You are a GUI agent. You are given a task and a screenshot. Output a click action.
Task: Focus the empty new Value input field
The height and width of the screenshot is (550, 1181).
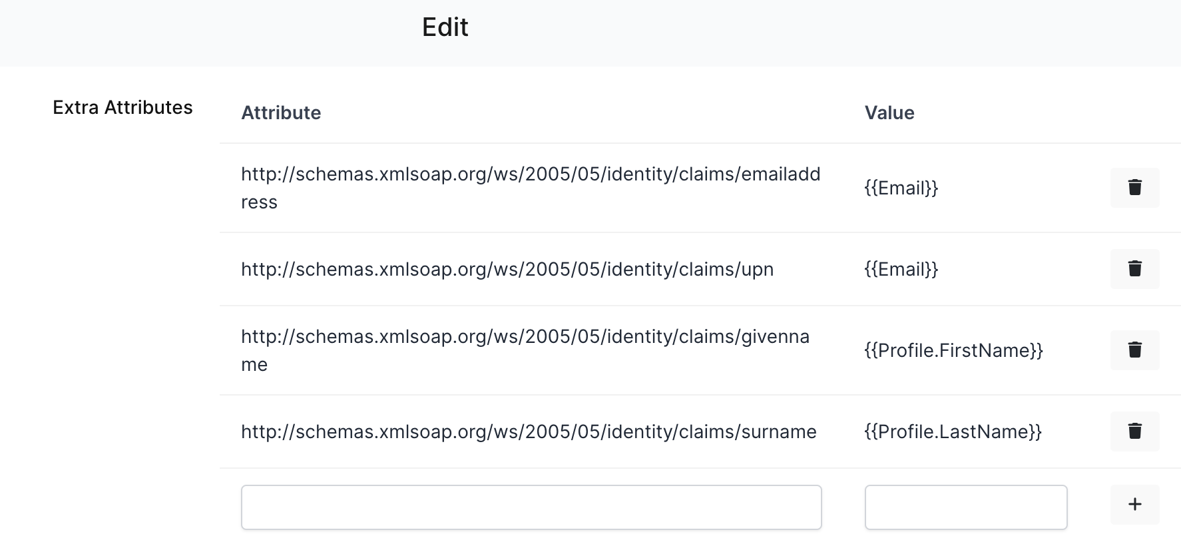point(965,507)
